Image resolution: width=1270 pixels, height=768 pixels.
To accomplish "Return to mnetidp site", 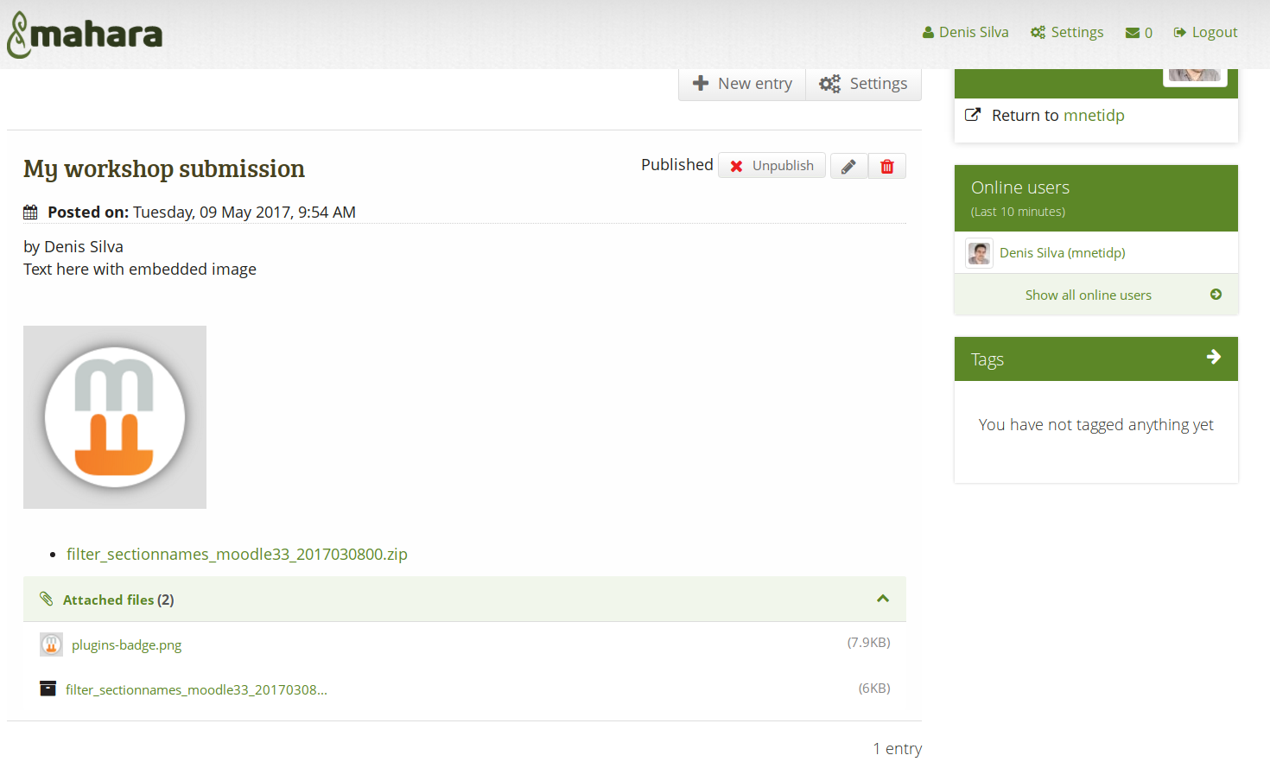I will [1094, 116].
